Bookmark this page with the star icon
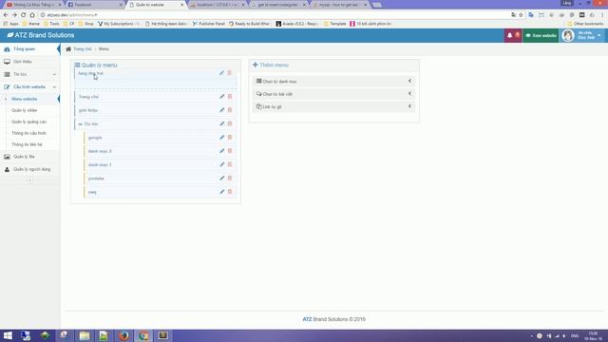Screen dimensions: 608x342 522,15
